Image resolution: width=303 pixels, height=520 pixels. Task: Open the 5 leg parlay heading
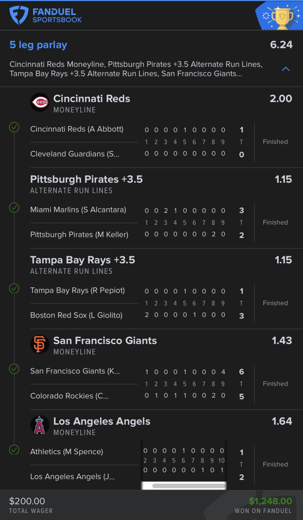coord(38,45)
